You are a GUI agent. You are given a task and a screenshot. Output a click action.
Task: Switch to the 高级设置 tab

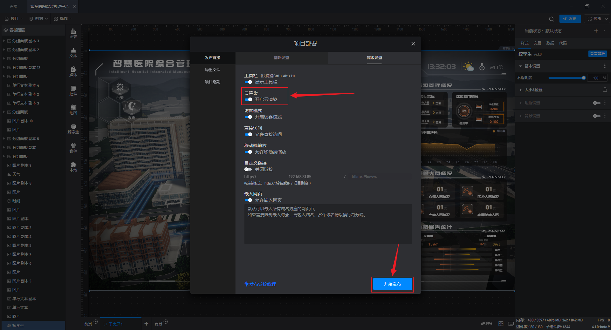(374, 58)
